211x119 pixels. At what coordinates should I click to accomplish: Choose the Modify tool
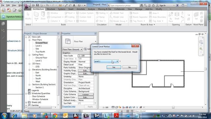[x=28, y=16]
